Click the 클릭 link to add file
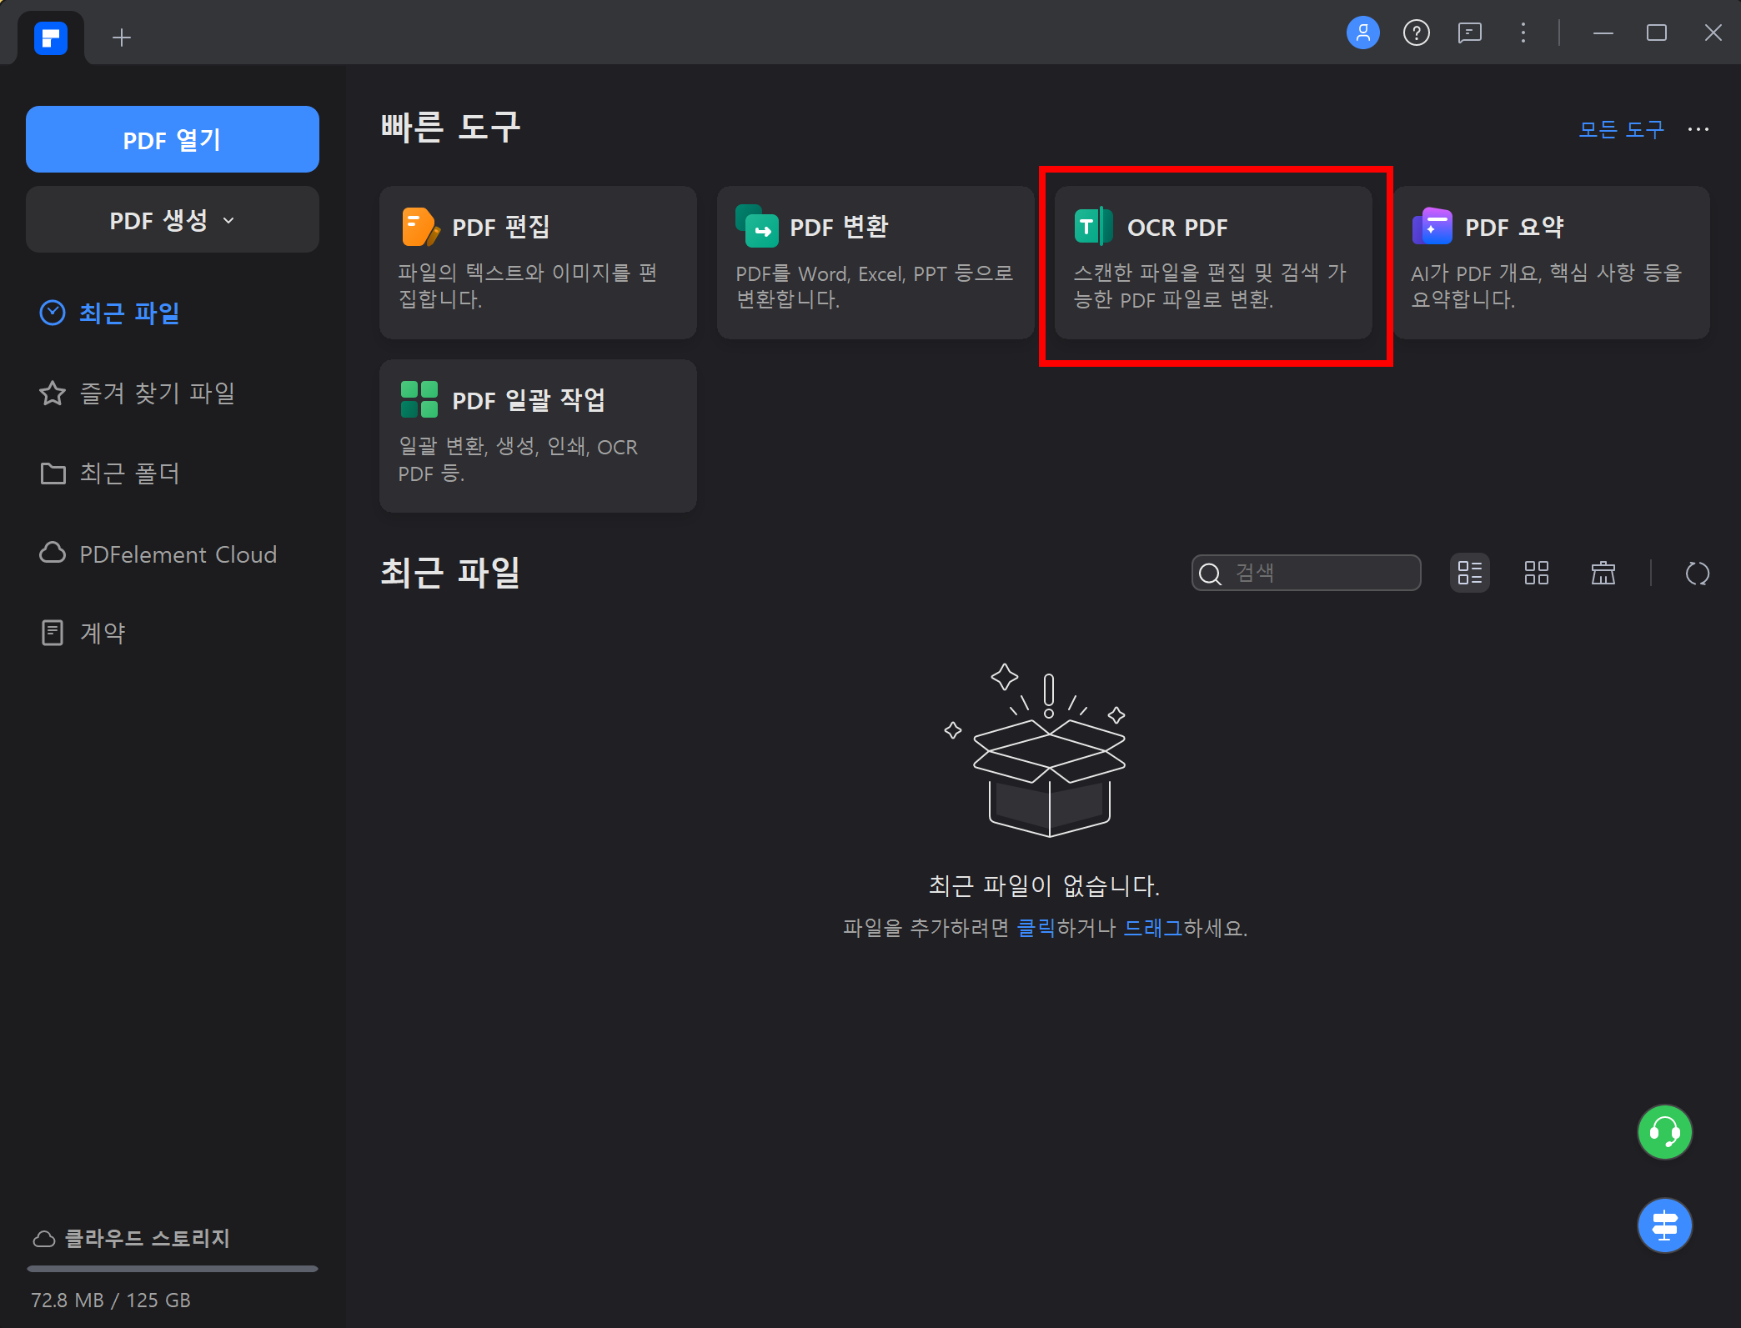 point(1036,928)
